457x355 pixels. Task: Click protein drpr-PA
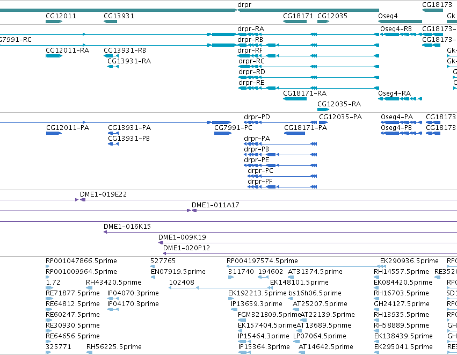pyautogui.click(x=257, y=139)
